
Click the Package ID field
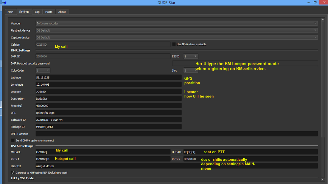coord(109,127)
